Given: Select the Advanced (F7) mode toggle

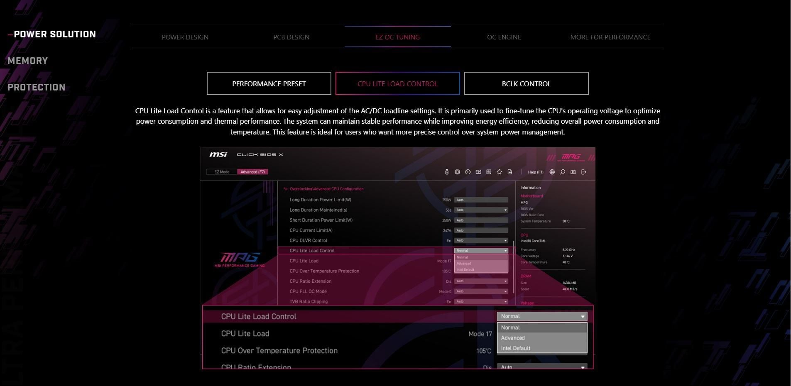Looking at the screenshot, I should (x=252, y=172).
